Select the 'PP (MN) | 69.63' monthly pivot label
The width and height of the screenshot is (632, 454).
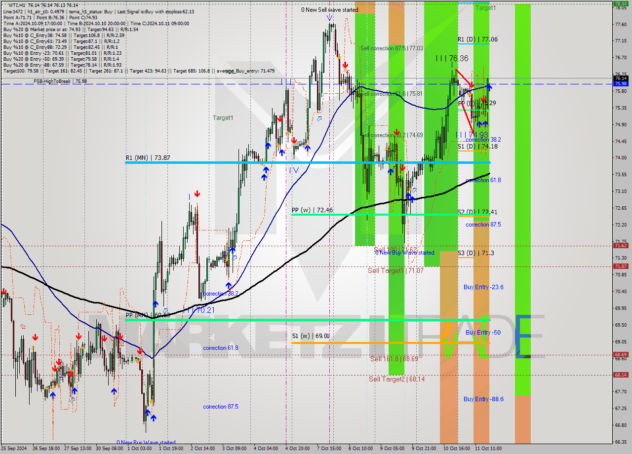click(148, 315)
